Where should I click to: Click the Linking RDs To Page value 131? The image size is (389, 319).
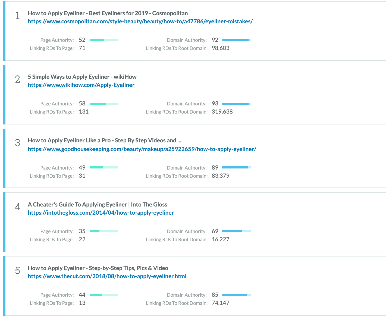coord(84,112)
